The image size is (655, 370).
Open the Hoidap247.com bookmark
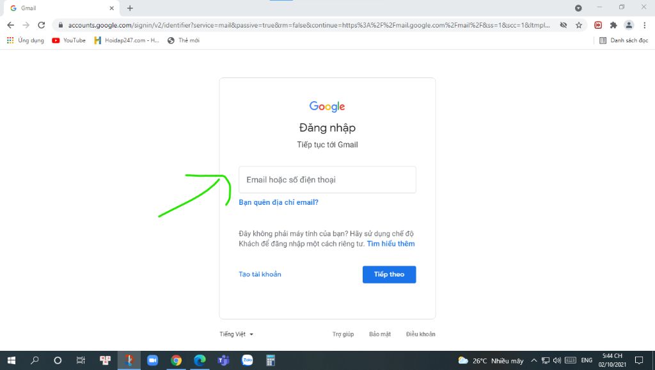click(127, 40)
